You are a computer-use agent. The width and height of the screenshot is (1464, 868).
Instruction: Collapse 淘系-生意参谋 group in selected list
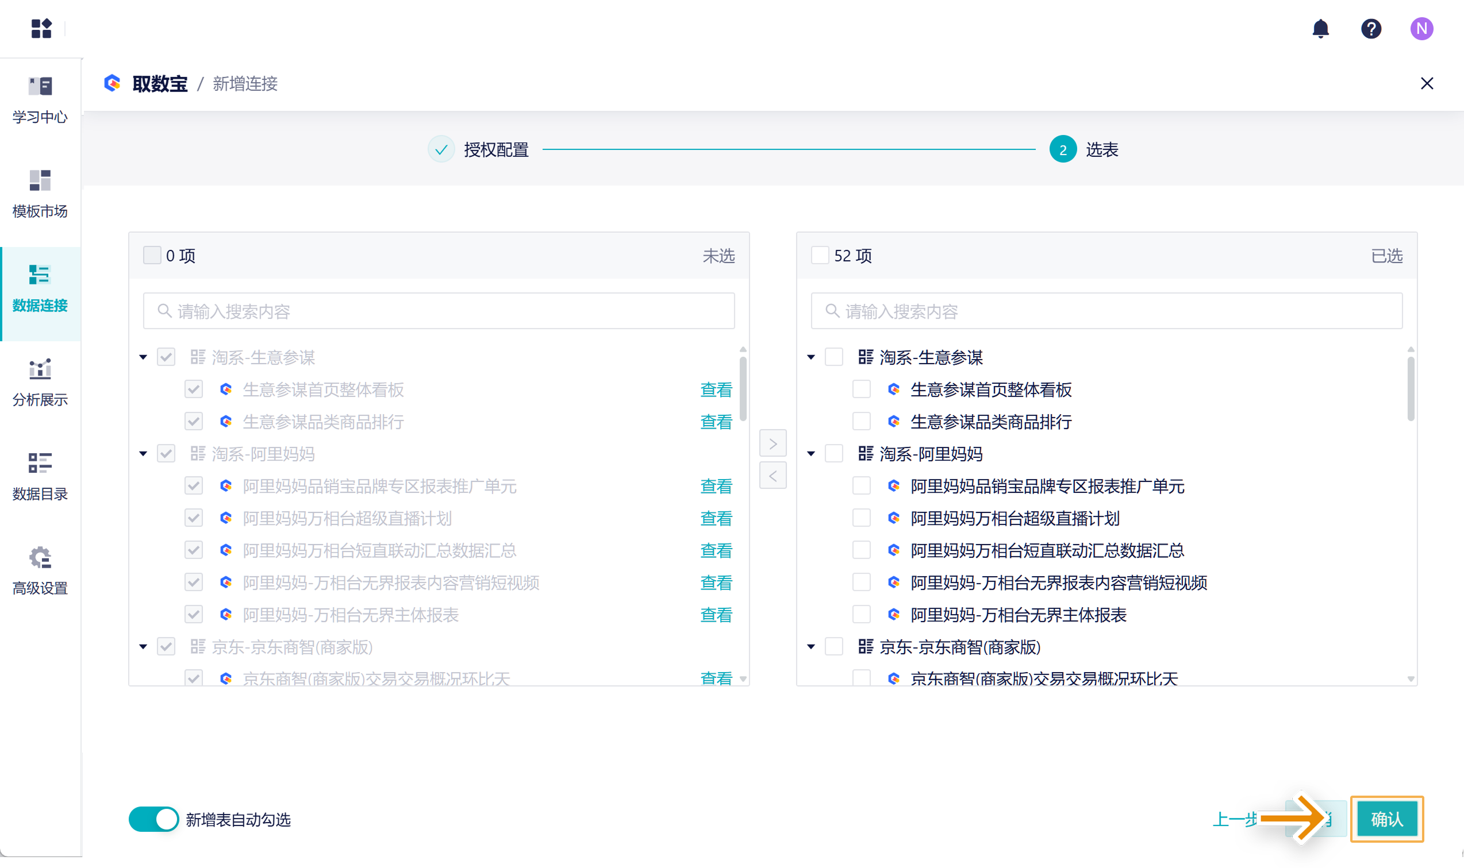click(x=811, y=357)
